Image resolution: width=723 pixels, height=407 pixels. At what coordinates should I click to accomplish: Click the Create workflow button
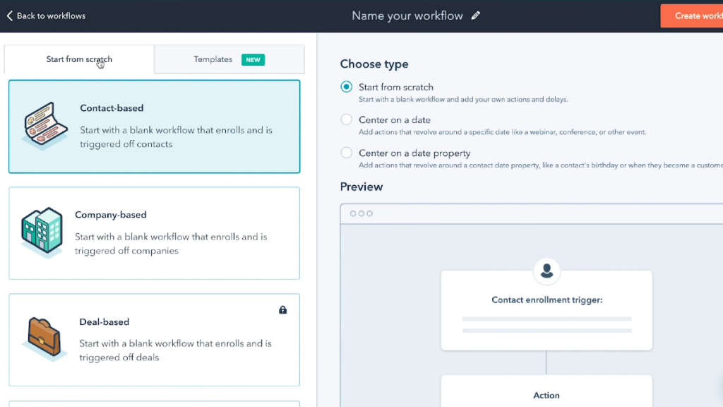click(692, 16)
